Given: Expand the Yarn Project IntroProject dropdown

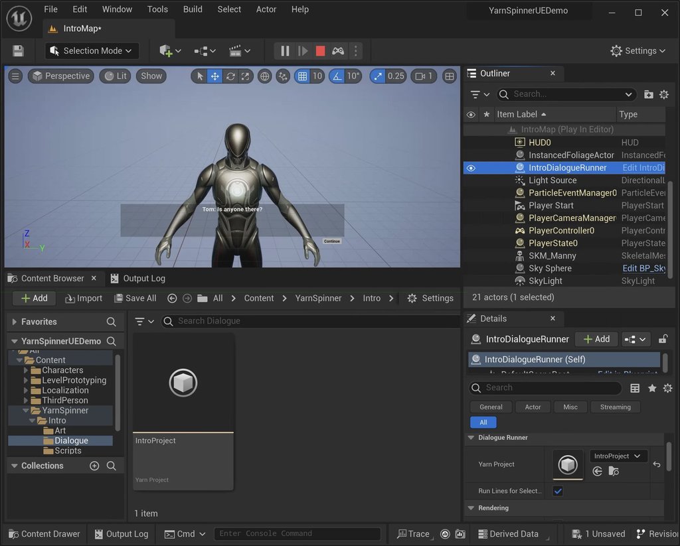Looking at the screenshot, I should pyautogui.click(x=618, y=456).
